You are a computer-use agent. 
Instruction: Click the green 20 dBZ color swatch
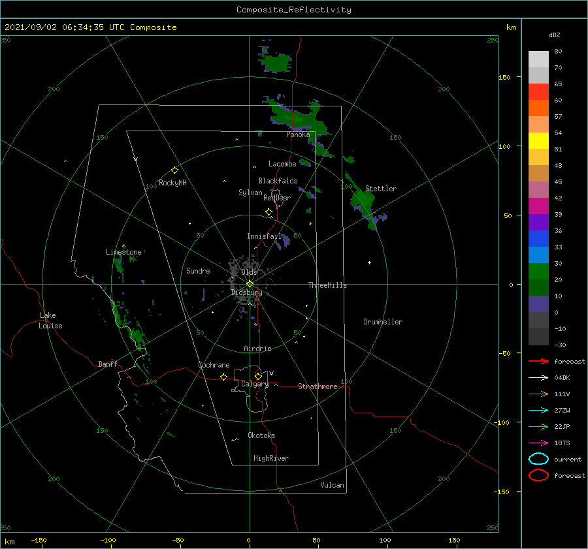tap(538, 272)
